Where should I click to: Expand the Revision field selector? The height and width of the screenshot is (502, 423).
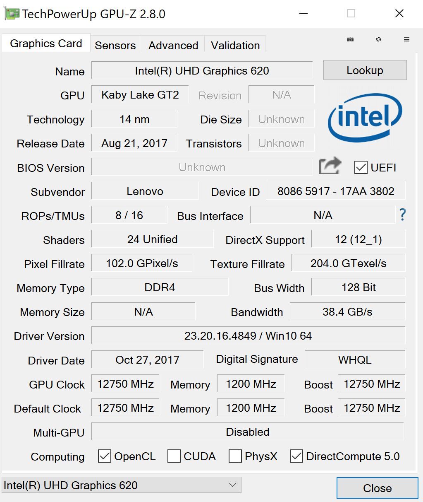pos(281,94)
